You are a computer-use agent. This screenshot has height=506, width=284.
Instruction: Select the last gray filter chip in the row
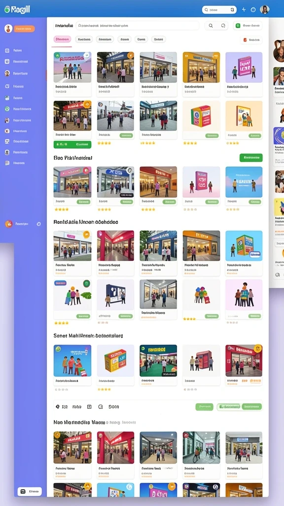158,40
